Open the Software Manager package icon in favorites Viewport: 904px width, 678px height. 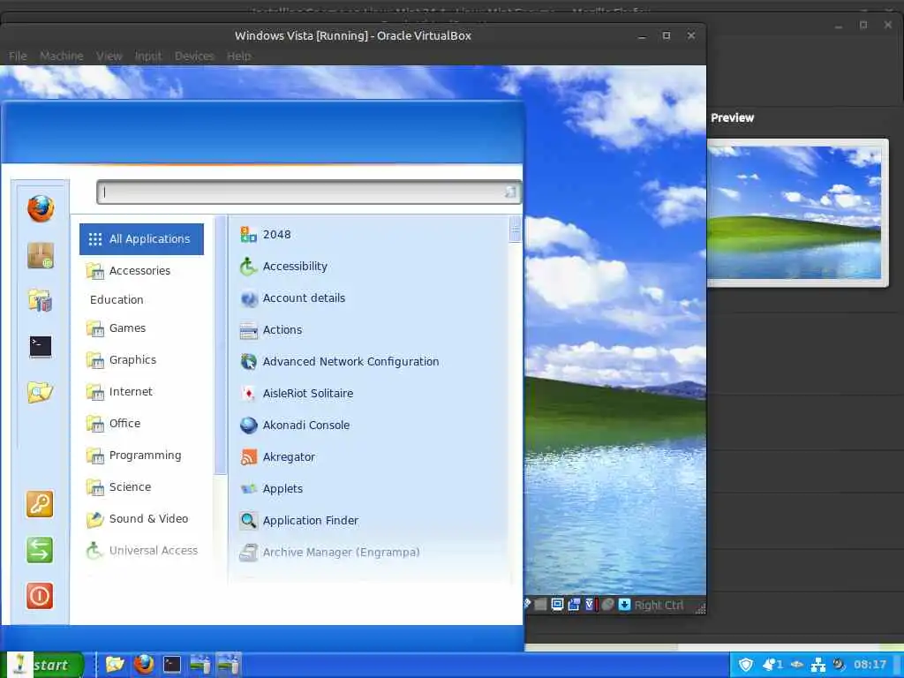(x=41, y=255)
